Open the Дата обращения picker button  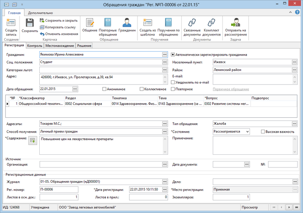tap(75, 89)
